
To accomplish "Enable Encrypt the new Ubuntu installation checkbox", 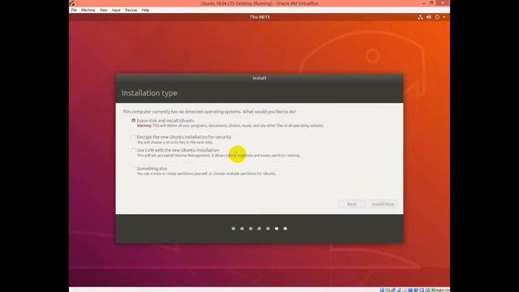I will coord(133,137).
